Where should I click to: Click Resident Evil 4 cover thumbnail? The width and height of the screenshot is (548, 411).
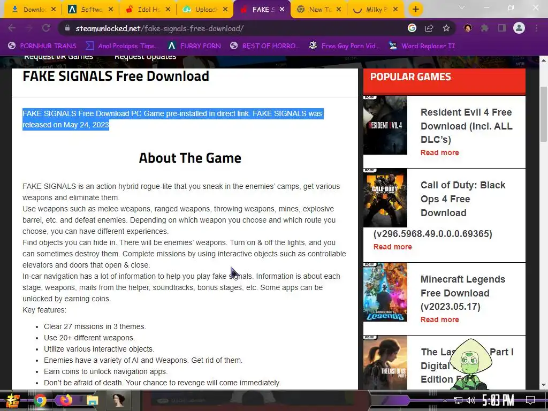point(385,125)
